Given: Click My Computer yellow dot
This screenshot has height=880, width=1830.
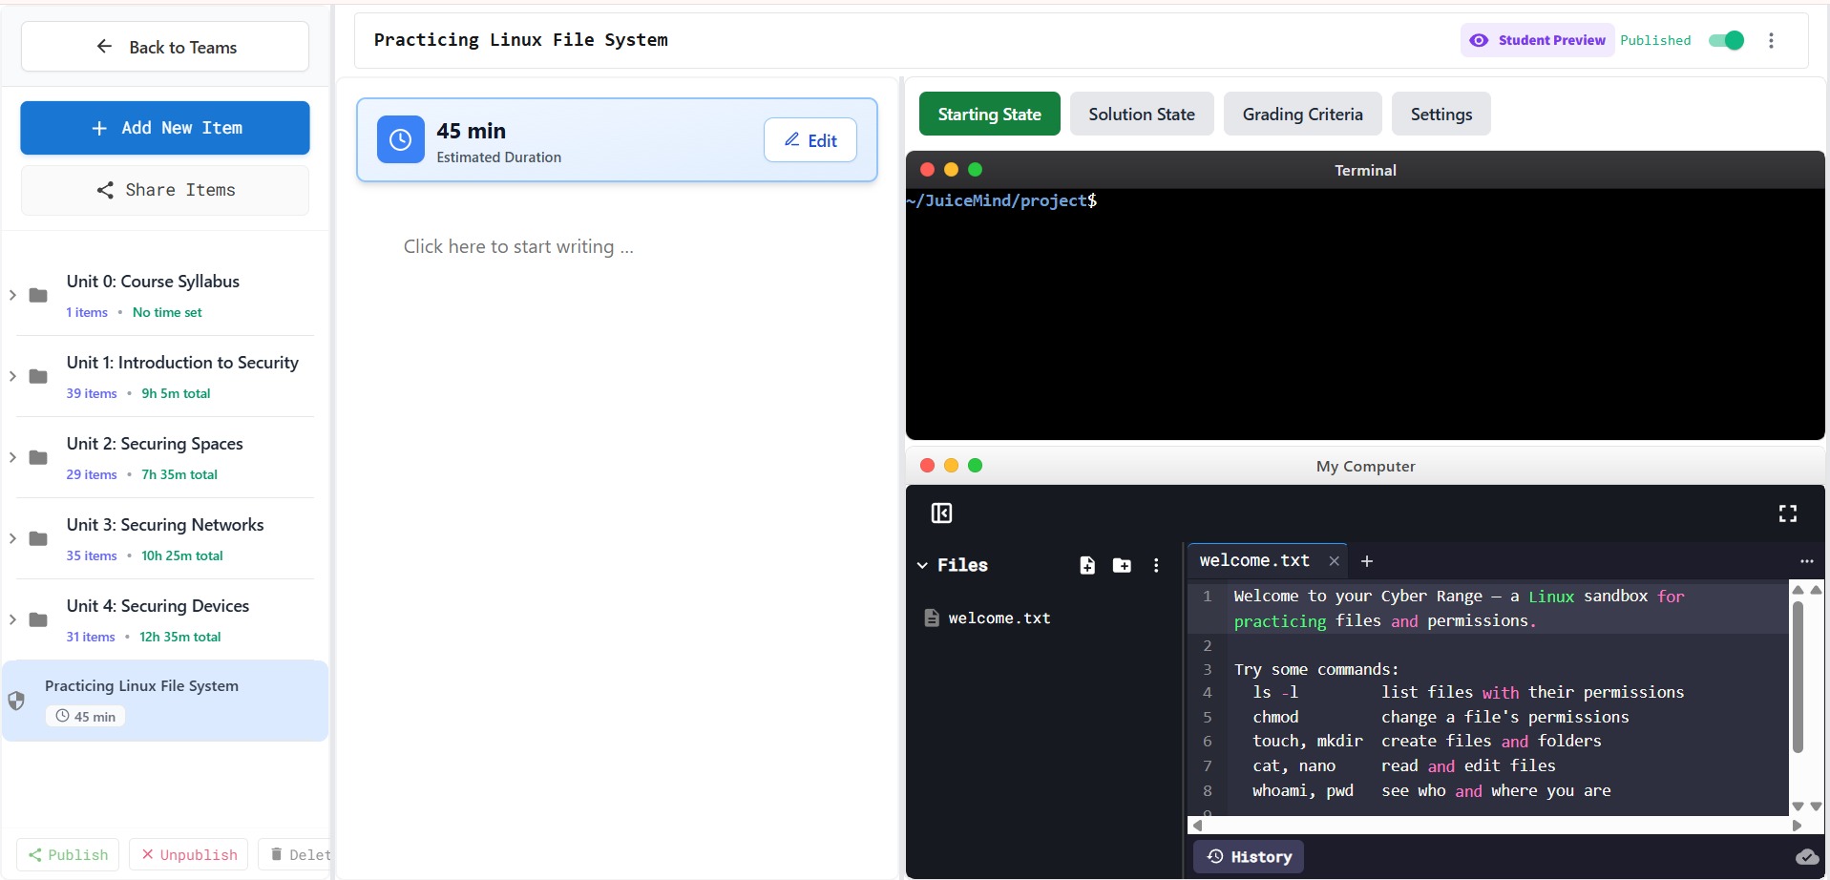Looking at the screenshot, I should point(951,466).
